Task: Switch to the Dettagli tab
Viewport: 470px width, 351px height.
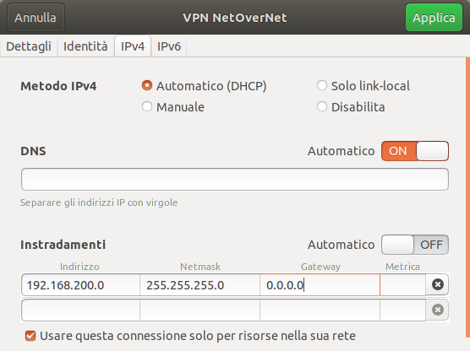Action: (x=29, y=46)
